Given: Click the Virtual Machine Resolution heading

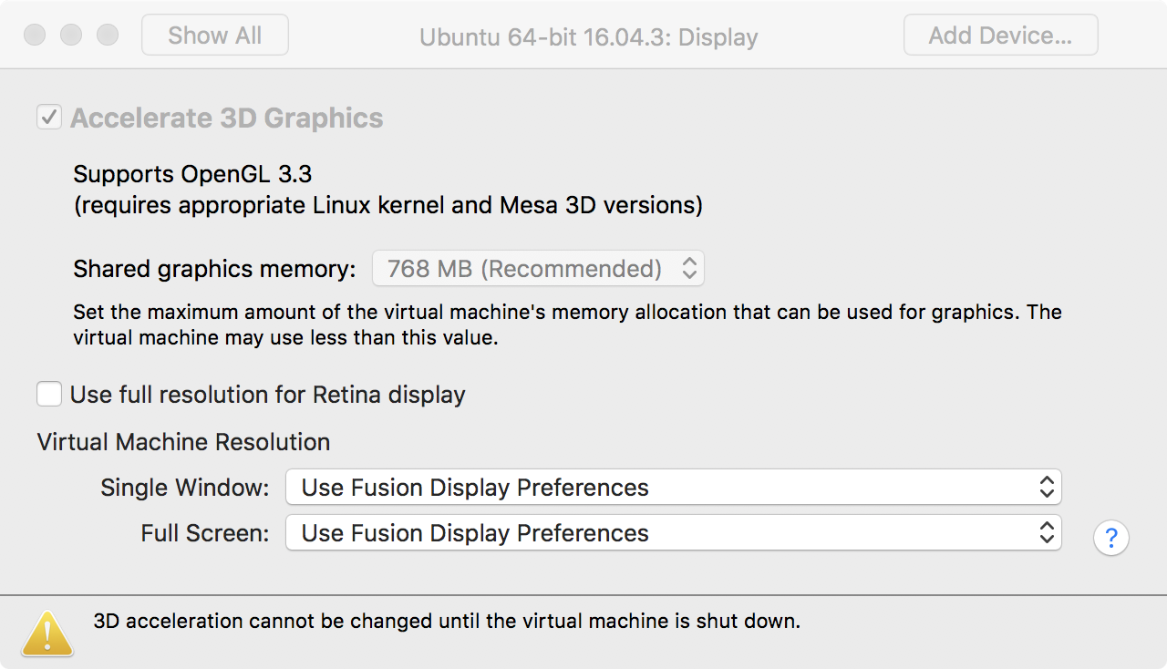Looking at the screenshot, I should click(x=183, y=442).
